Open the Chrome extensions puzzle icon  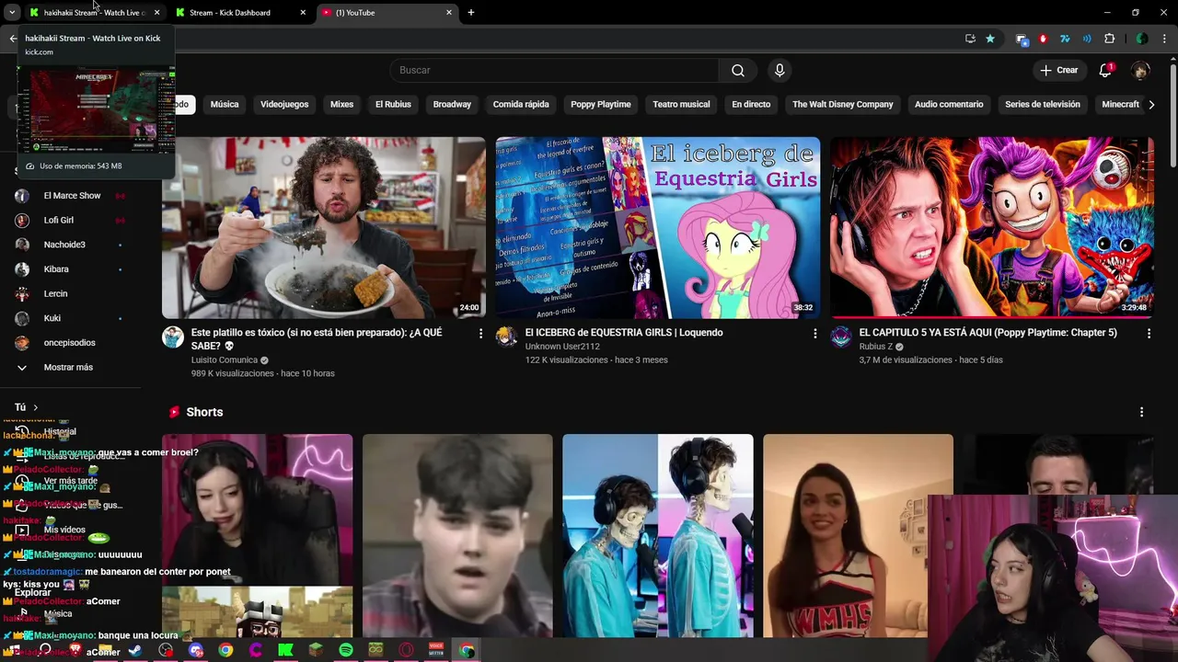[1109, 39]
